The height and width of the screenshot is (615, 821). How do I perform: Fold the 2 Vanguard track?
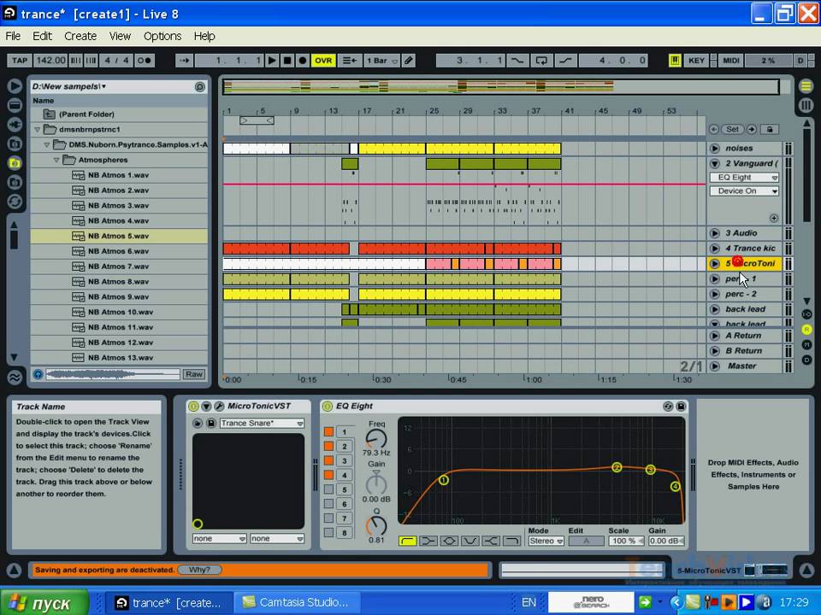pos(715,164)
